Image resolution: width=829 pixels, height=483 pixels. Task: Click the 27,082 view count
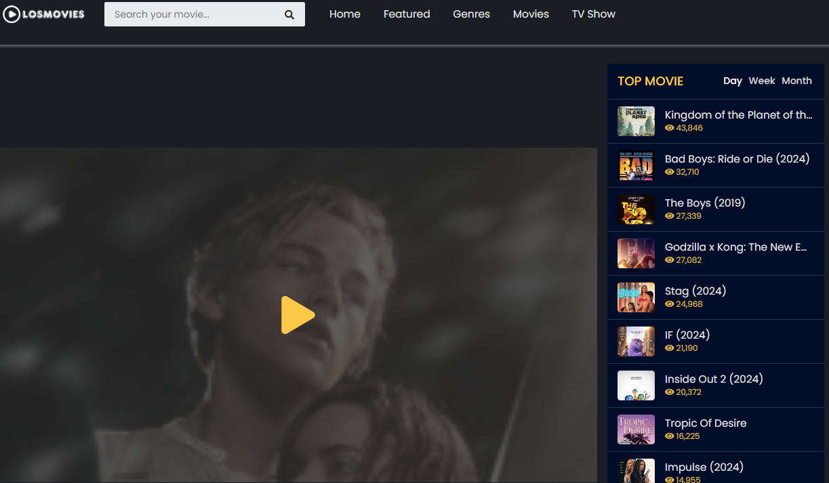tap(689, 260)
